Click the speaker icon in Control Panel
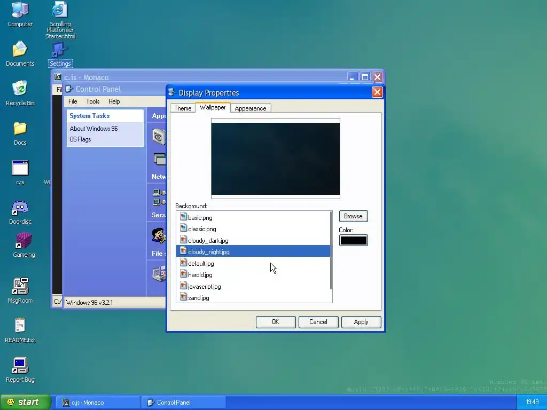Image resolution: width=547 pixels, height=410 pixels. [159, 136]
